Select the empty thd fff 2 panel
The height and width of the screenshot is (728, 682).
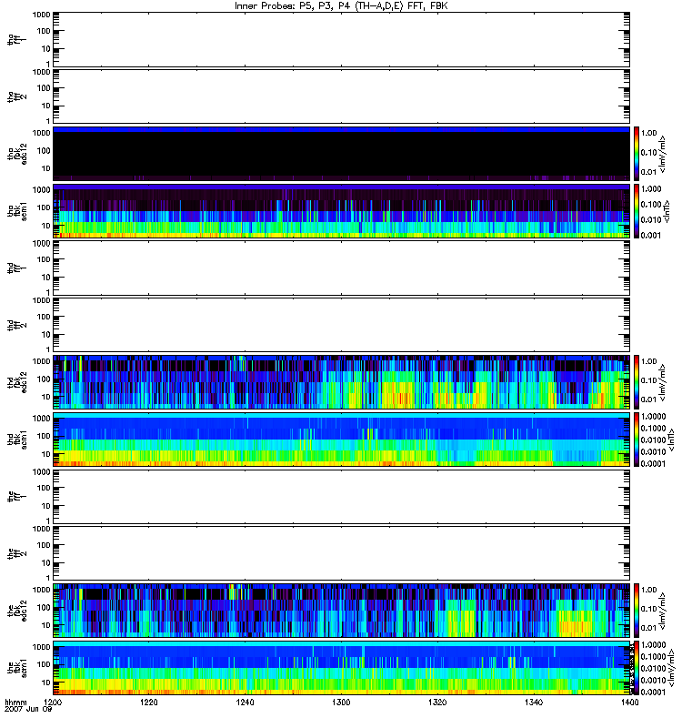pos(342,325)
